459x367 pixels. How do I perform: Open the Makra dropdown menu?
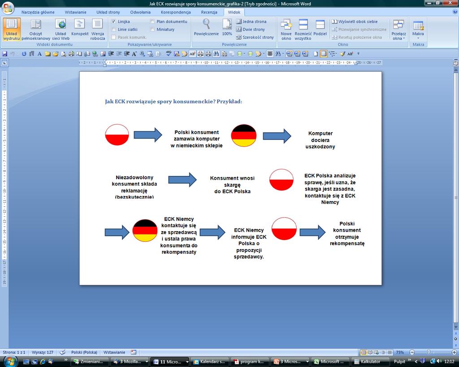click(418, 29)
